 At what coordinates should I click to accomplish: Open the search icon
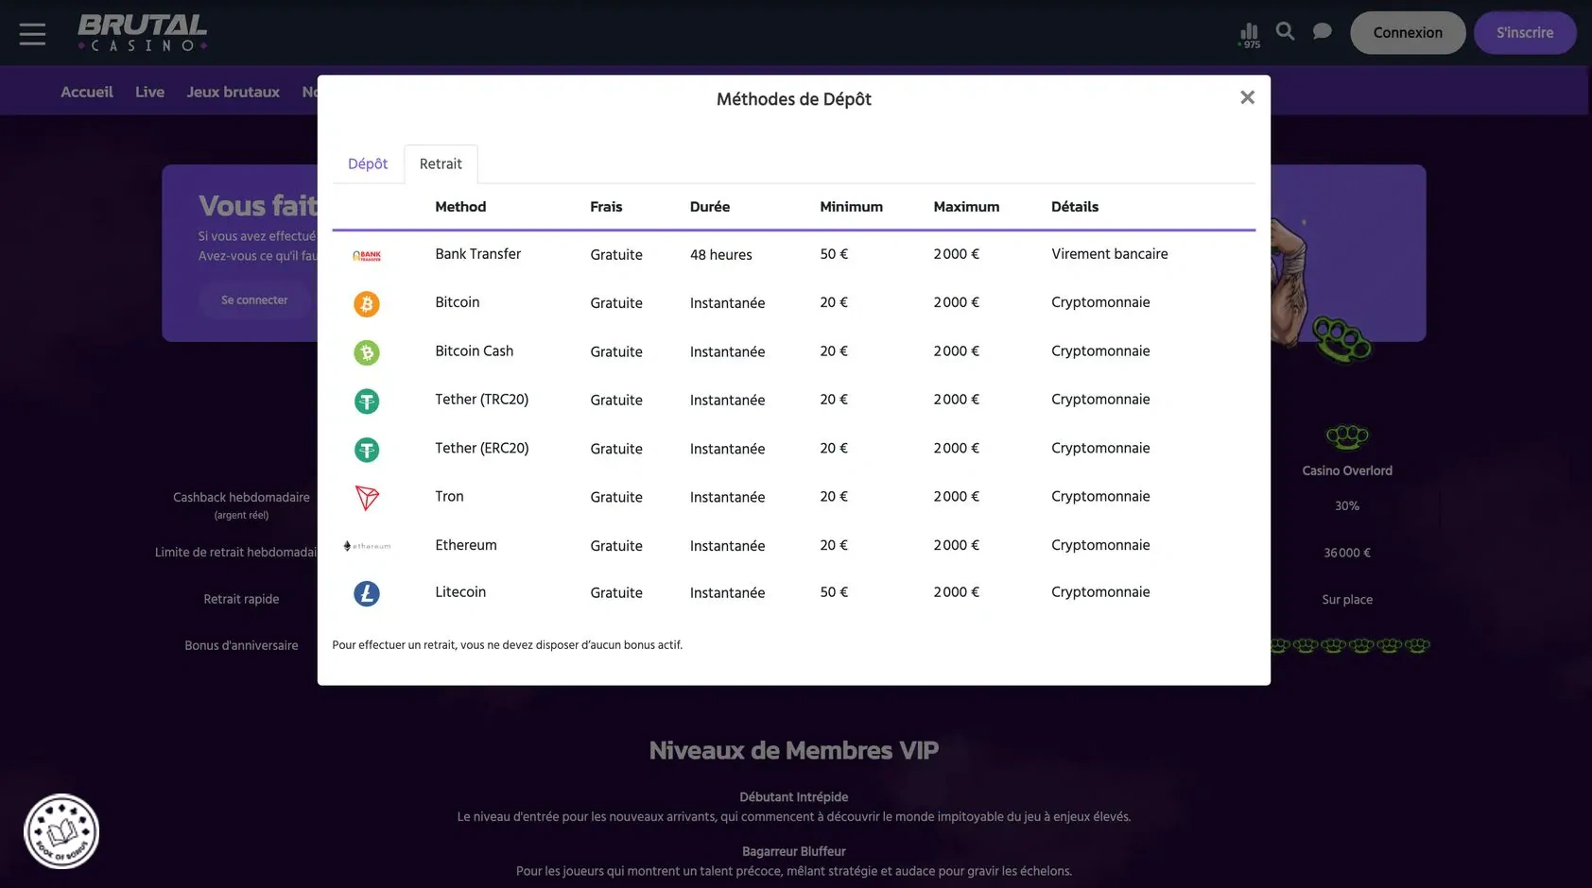1285,31
